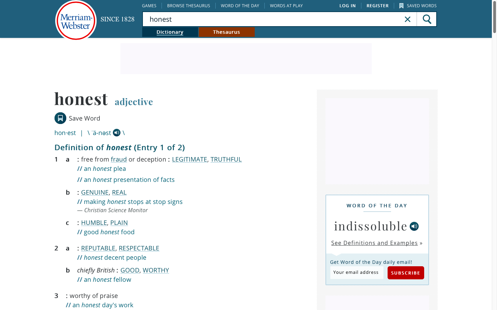Image resolution: width=497 pixels, height=310 pixels.
Task: Open the TRUTHFUL synonym link
Action: click(226, 159)
